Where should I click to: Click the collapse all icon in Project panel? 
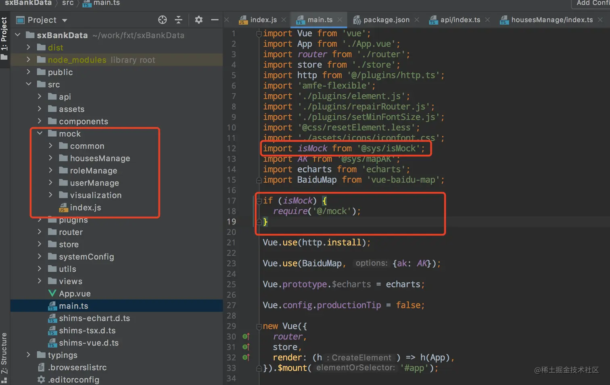coord(179,20)
